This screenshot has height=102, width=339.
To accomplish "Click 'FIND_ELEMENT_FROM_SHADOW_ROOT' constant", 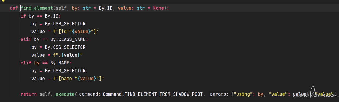I will [164, 94].
